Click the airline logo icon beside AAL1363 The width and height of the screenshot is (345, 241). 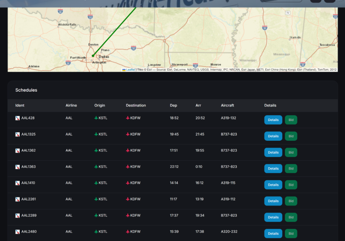coord(18,167)
